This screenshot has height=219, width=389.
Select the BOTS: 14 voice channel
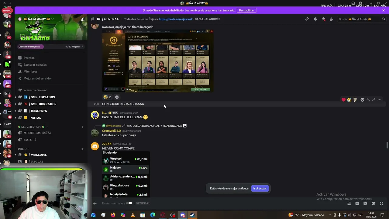51,140
